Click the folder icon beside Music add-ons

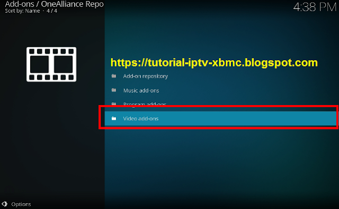114,90
